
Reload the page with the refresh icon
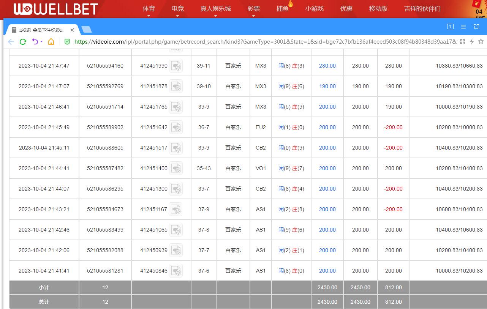[23, 42]
